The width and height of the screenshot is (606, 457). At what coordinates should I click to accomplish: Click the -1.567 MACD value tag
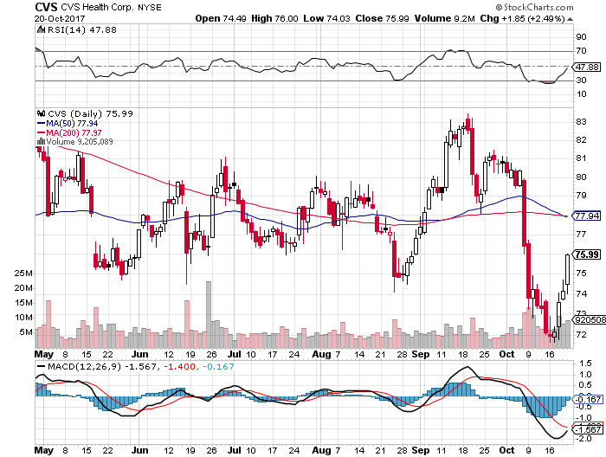(x=587, y=430)
